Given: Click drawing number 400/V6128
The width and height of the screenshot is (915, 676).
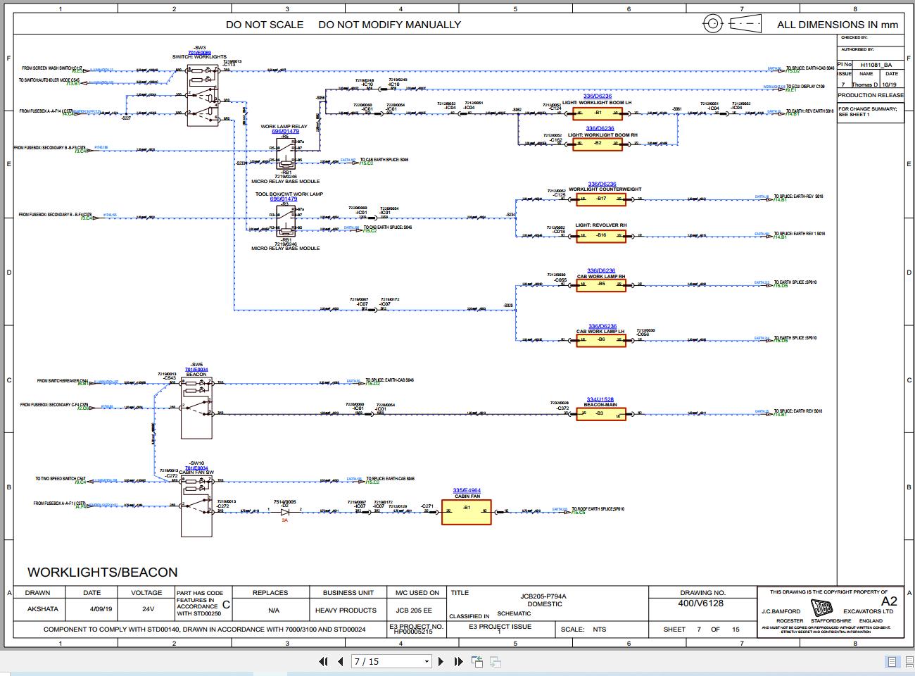Looking at the screenshot, I should click(x=701, y=603).
